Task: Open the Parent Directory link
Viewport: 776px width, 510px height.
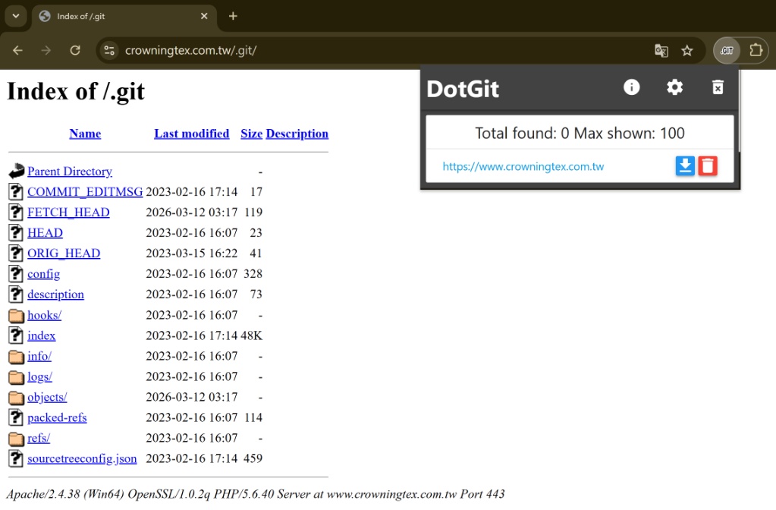Action: (x=70, y=172)
